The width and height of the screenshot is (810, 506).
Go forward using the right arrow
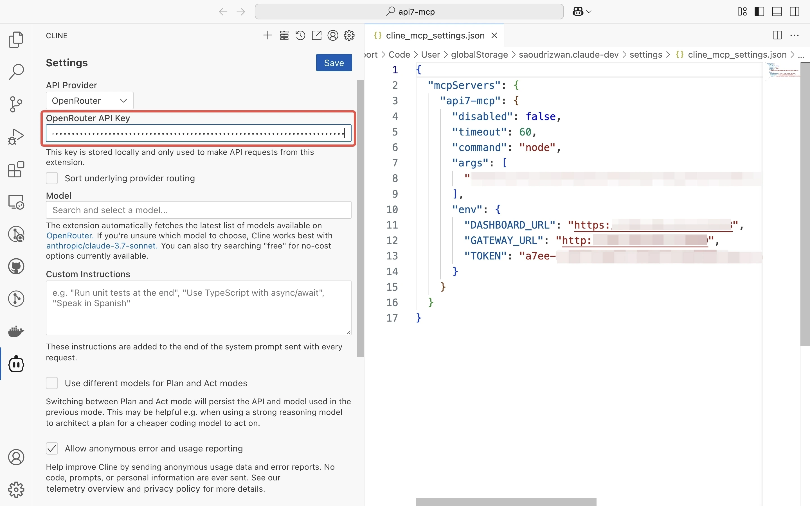[x=241, y=12]
